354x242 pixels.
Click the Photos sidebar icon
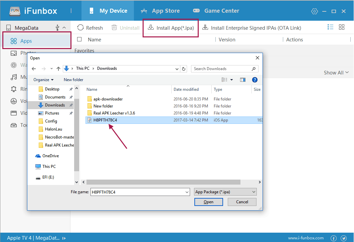point(14,53)
